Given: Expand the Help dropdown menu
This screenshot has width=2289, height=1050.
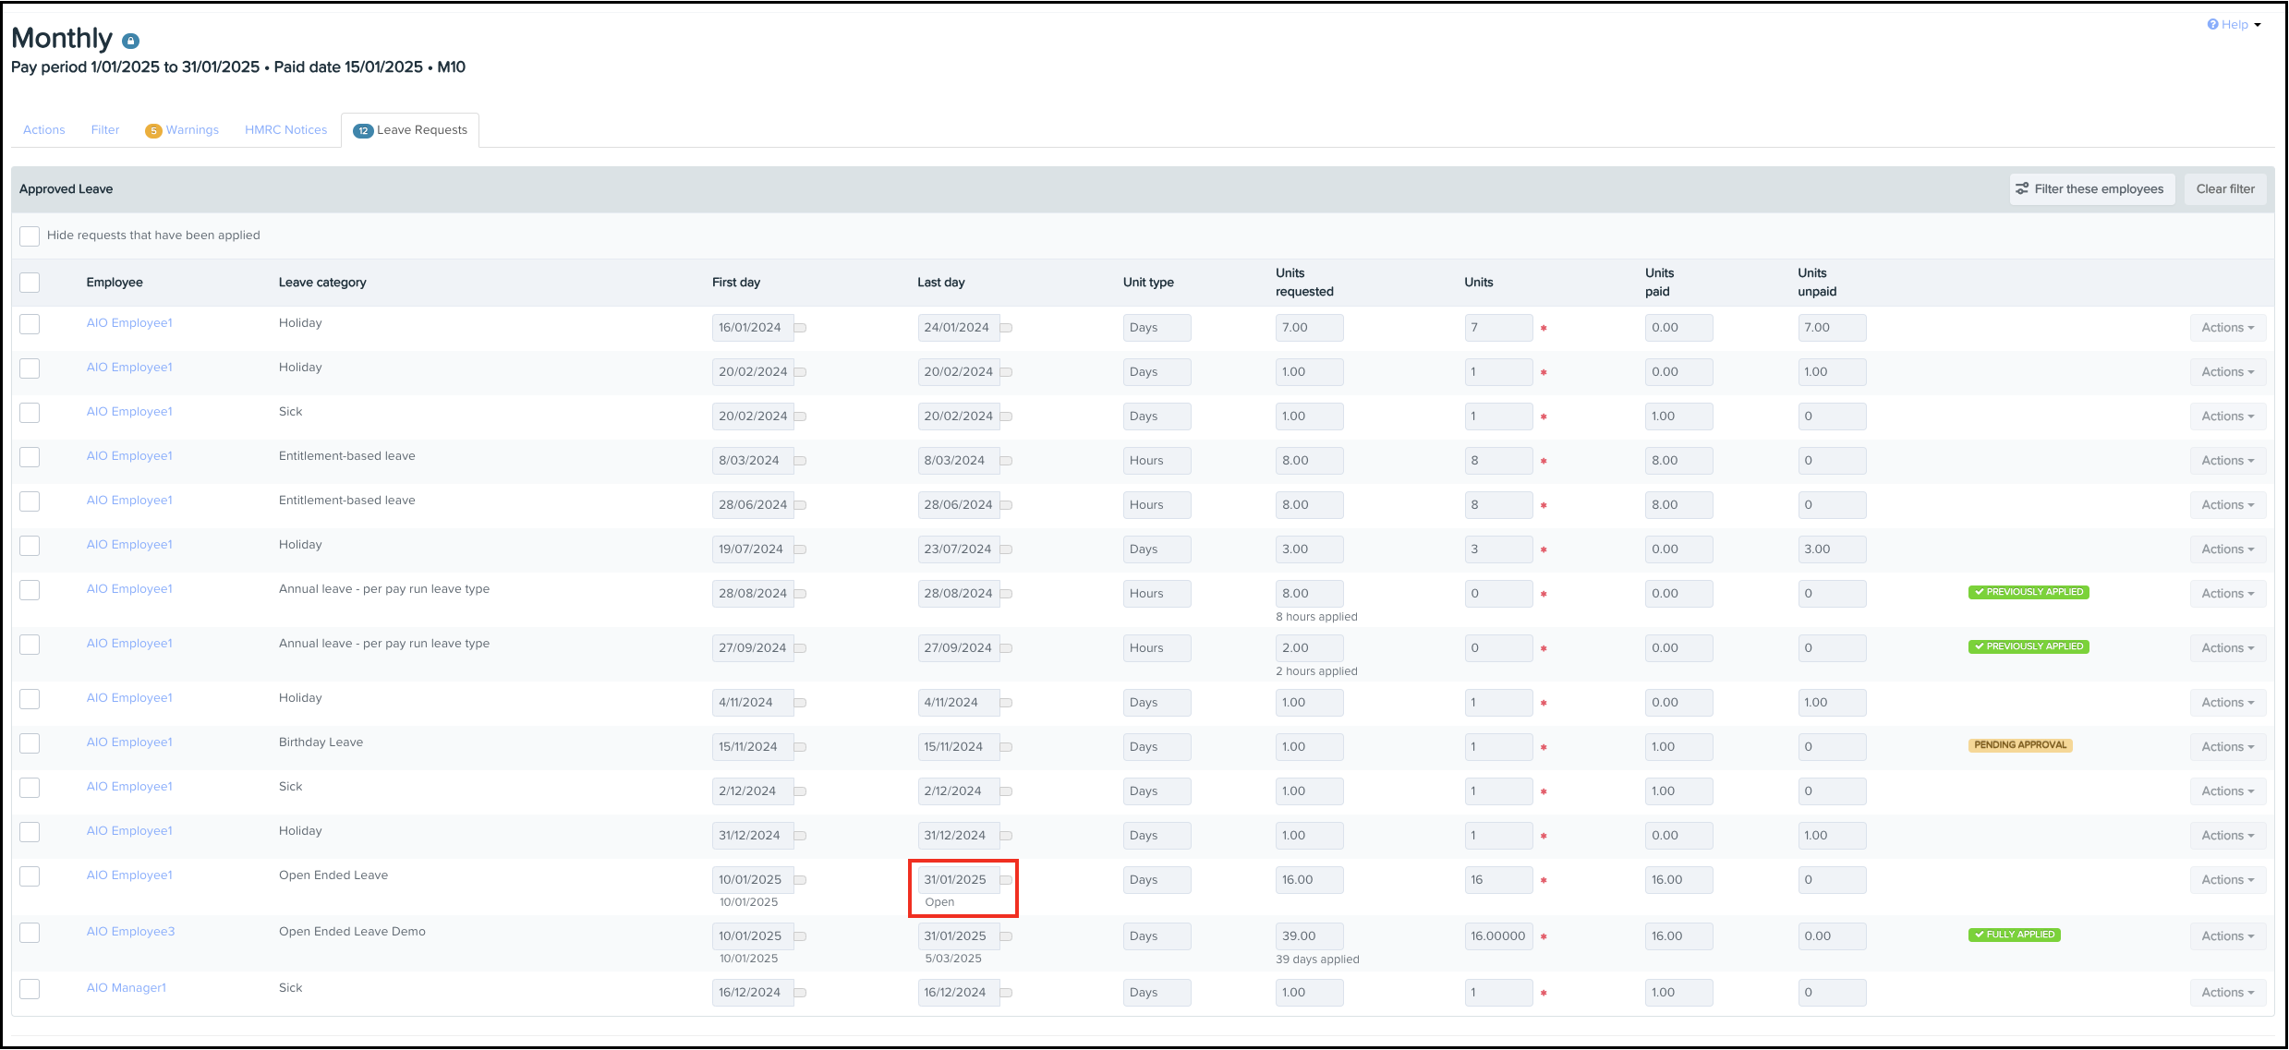Looking at the screenshot, I should (2257, 25).
